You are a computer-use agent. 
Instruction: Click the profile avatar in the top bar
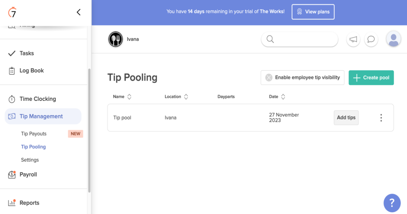[393, 39]
